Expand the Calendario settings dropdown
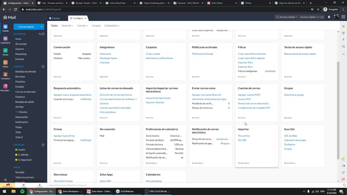 112,26
